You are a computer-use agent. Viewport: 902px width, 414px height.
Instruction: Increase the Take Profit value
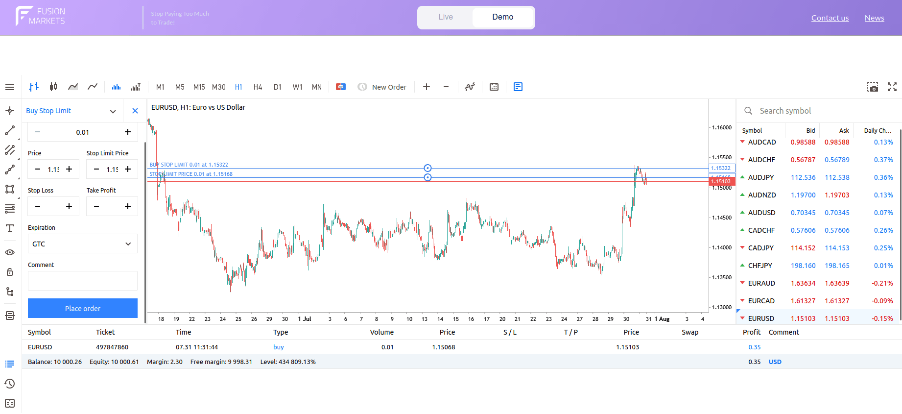click(x=128, y=206)
